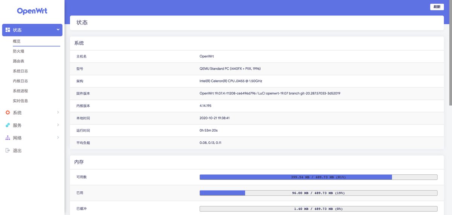Click the kernel version 4.14.195

(x=206, y=106)
